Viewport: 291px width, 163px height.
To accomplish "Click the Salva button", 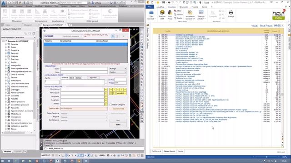I will [x=118, y=125].
